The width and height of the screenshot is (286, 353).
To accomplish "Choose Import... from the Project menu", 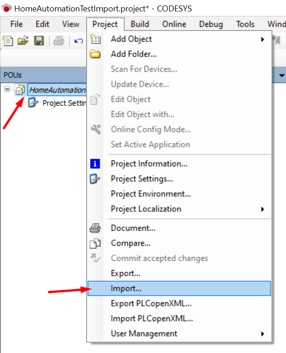I will 179,289.
